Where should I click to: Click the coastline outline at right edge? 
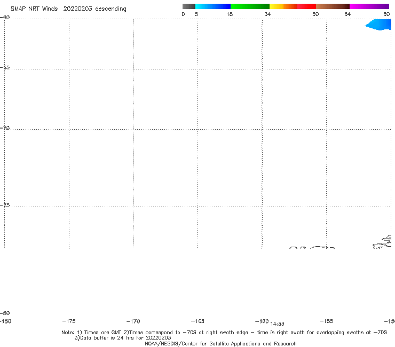[382, 242]
